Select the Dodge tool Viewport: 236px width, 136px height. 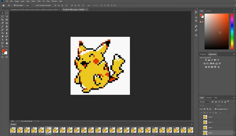coord(2,36)
